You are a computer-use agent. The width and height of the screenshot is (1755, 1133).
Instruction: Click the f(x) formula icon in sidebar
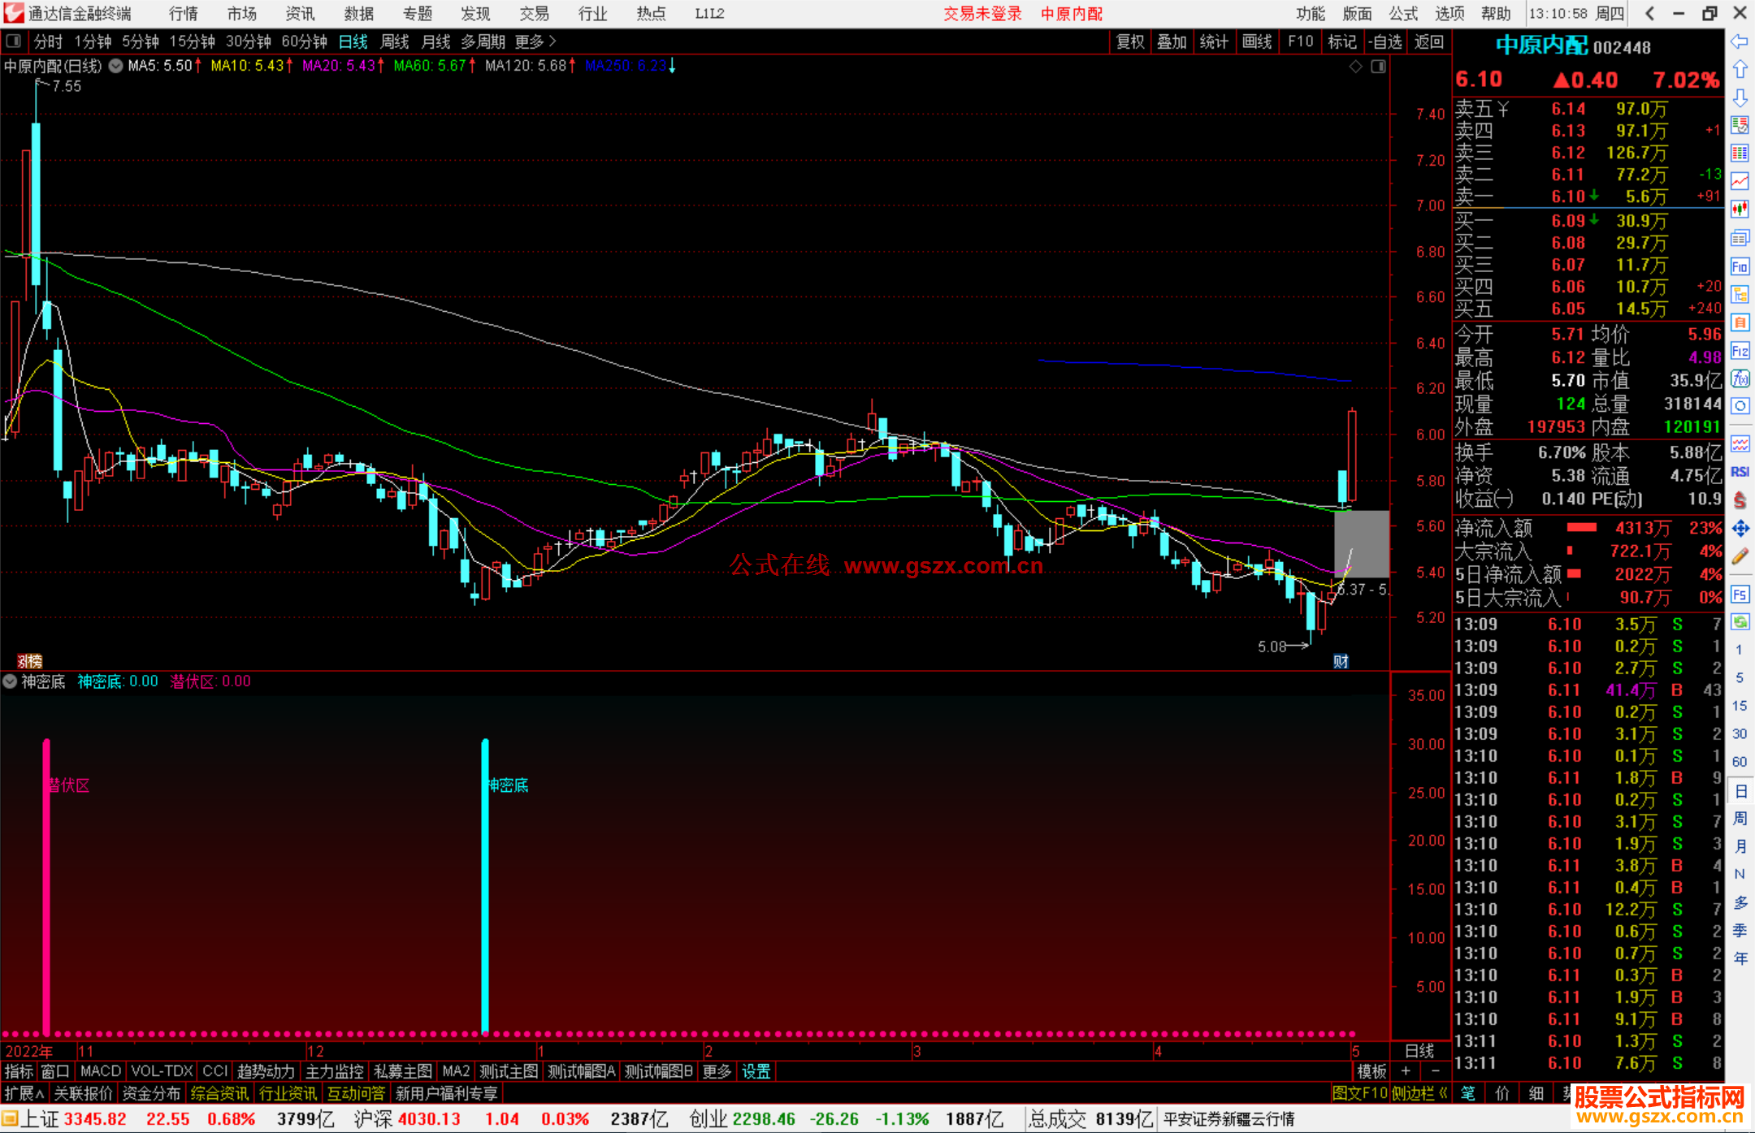[x=1740, y=378]
